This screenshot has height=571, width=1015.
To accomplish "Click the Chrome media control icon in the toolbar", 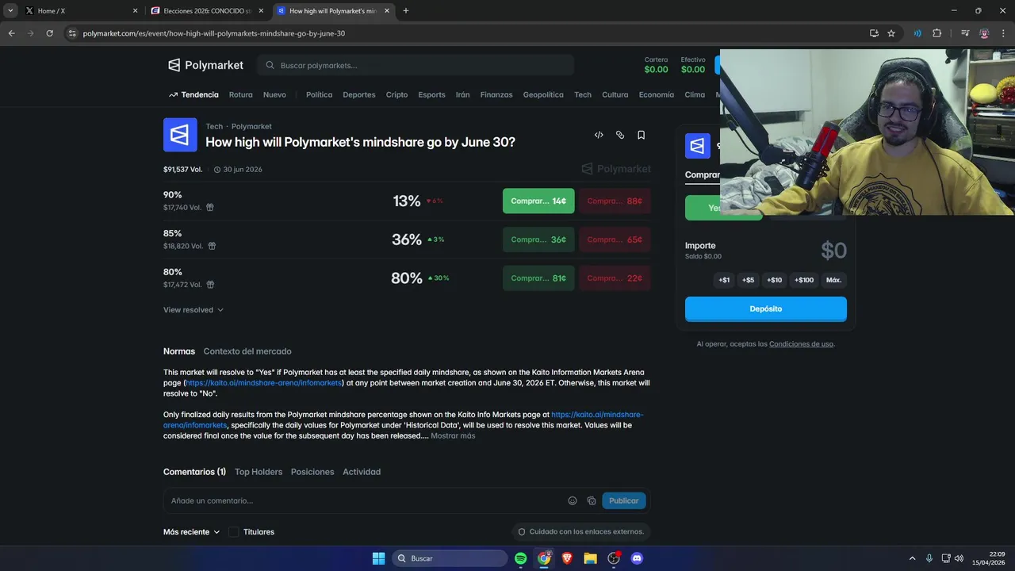I will [964, 33].
